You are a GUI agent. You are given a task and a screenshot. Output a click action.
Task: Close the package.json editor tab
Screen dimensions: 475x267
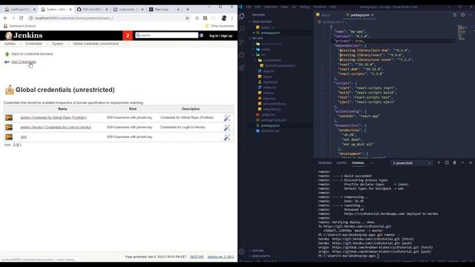point(373,15)
